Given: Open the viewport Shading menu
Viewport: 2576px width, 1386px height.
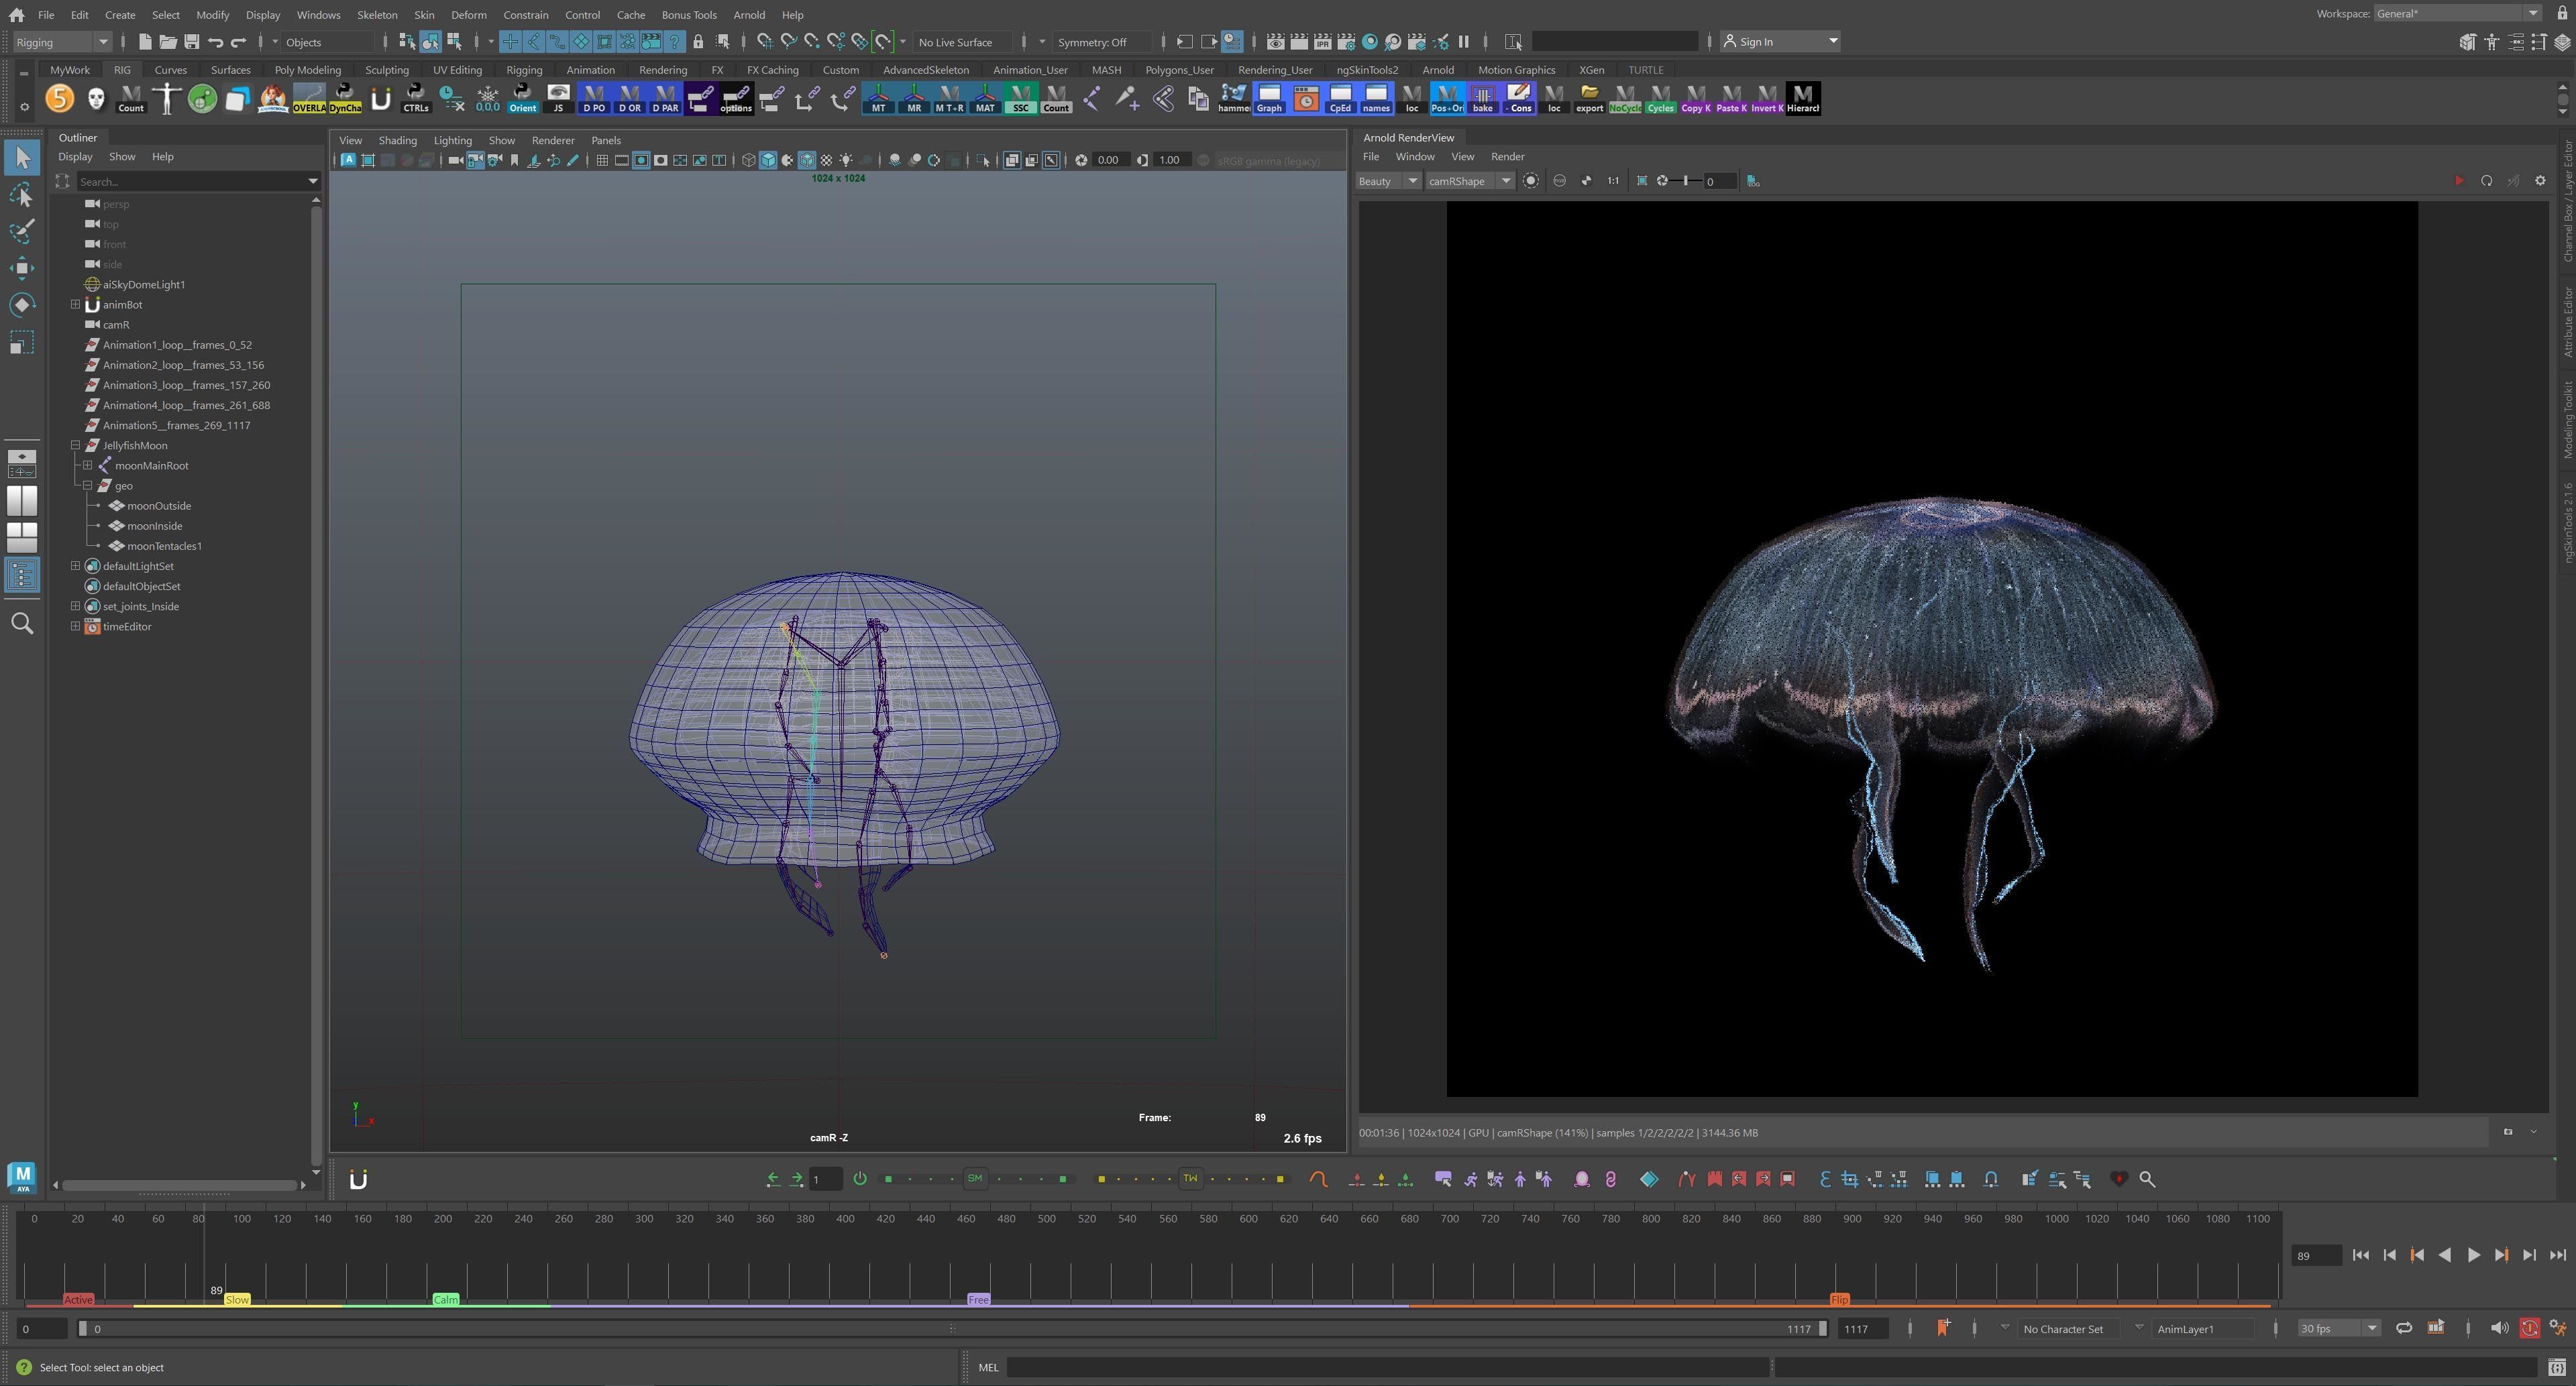Looking at the screenshot, I should 397,141.
